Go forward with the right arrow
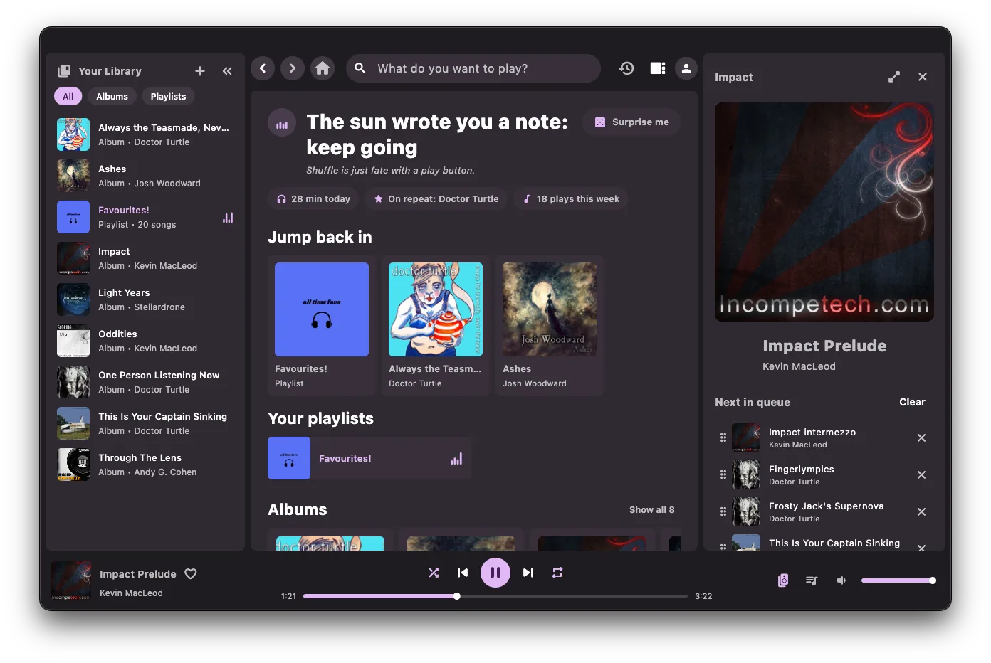Image resolution: width=991 pixels, height=663 pixels. pyautogui.click(x=293, y=68)
